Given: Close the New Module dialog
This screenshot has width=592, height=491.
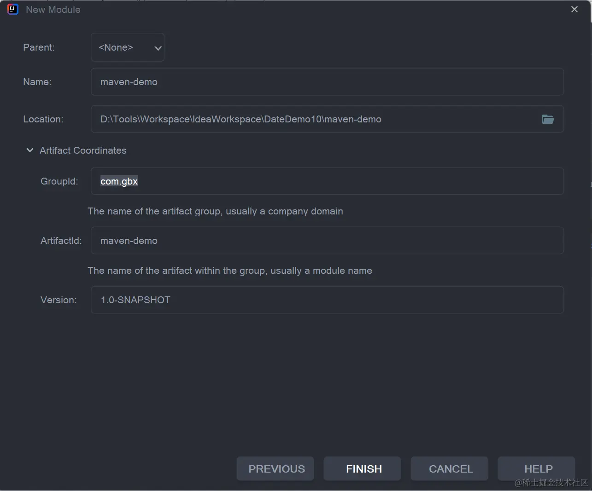Looking at the screenshot, I should point(574,9).
